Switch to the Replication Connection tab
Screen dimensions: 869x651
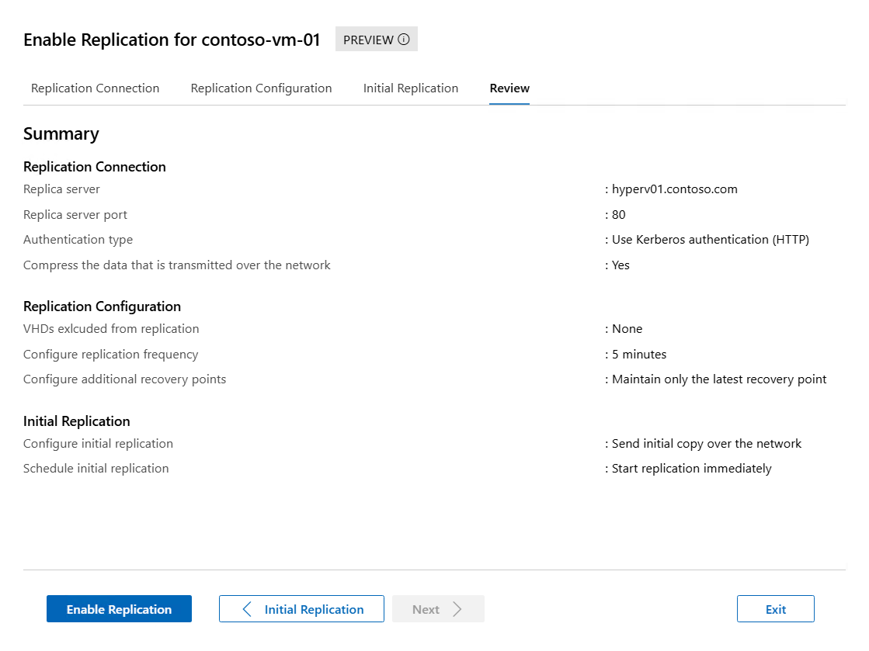[x=95, y=88]
